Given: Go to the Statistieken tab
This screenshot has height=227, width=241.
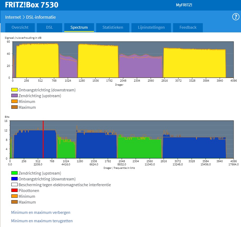Looking at the screenshot, I should (113, 27).
